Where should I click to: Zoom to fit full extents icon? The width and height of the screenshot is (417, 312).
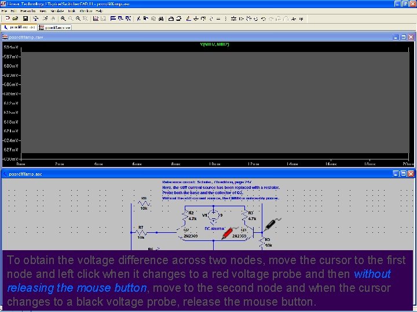pos(85,18)
